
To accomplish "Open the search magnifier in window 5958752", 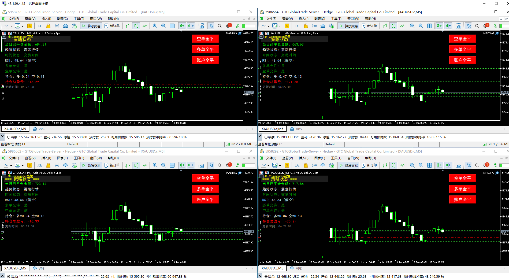I will [x=220, y=26].
